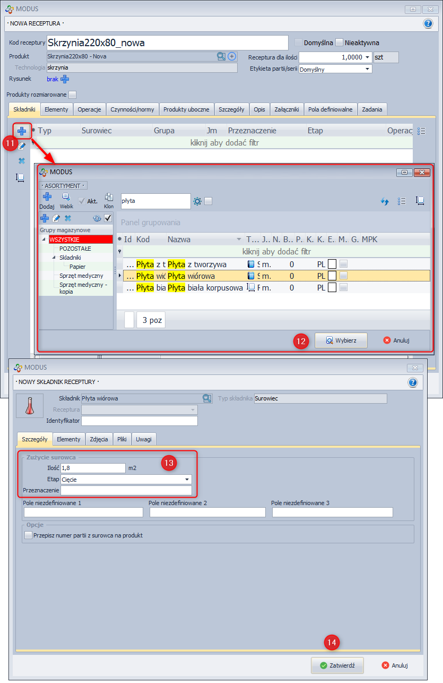The height and width of the screenshot is (683, 443).
Task: Click the Ilość field containing 1,8
Action: [x=93, y=468]
